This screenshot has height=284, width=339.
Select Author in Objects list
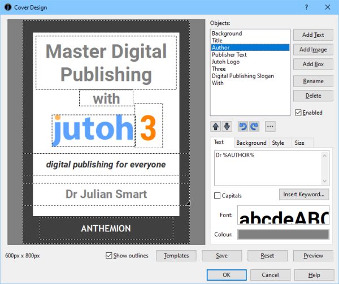point(250,48)
